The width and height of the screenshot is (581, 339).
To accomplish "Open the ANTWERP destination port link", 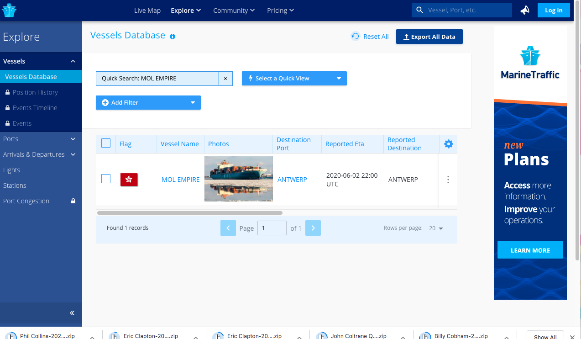I will 292,180.
